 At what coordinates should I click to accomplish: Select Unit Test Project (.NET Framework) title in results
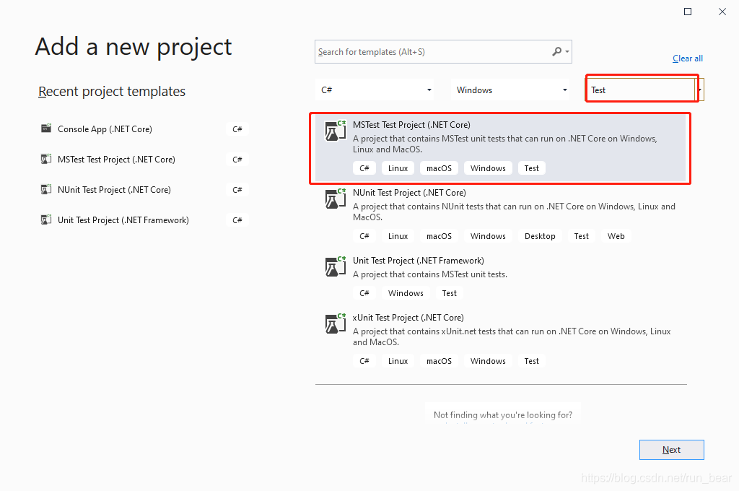(418, 261)
